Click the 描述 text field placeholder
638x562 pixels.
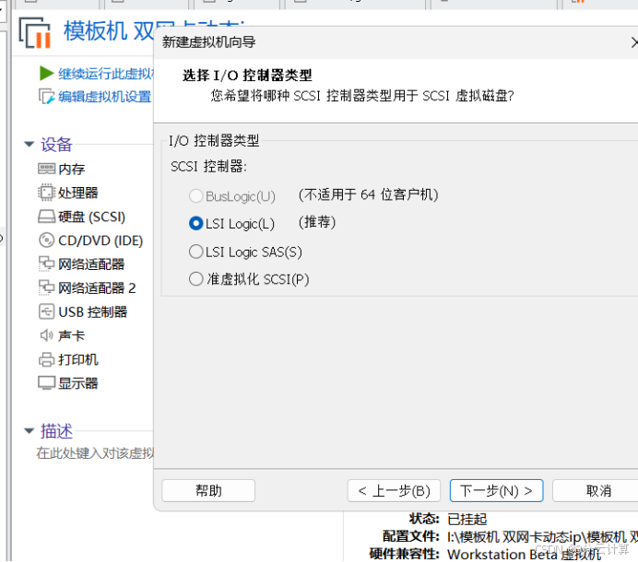point(95,453)
